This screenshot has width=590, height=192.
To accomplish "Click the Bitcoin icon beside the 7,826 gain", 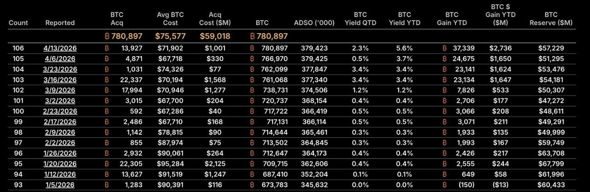I will [x=445, y=91].
